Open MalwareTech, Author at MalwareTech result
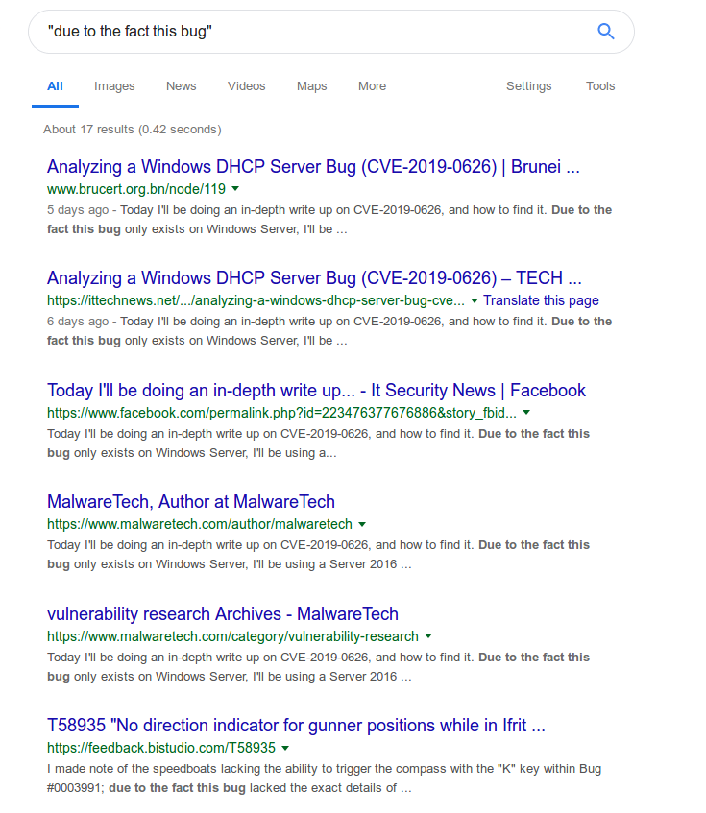This screenshot has height=813, width=706. click(191, 501)
